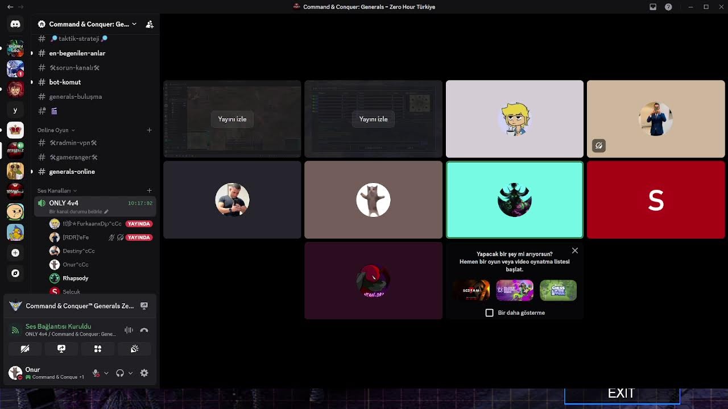Open Discord direct messages home icon
The image size is (728, 409).
point(15,24)
